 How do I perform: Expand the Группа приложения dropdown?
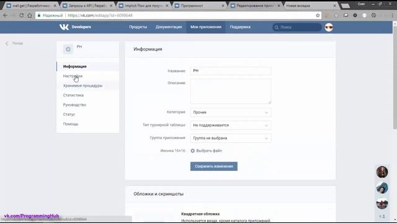pyautogui.click(x=230, y=138)
